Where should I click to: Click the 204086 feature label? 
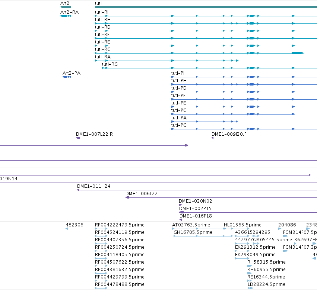tap(287, 225)
